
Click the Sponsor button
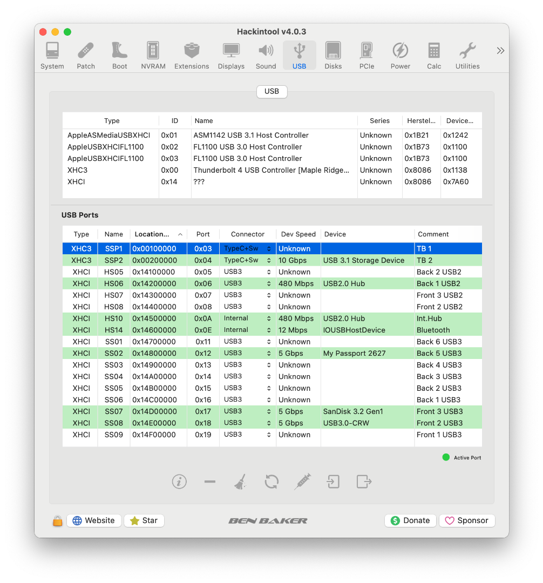coord(467,520)
